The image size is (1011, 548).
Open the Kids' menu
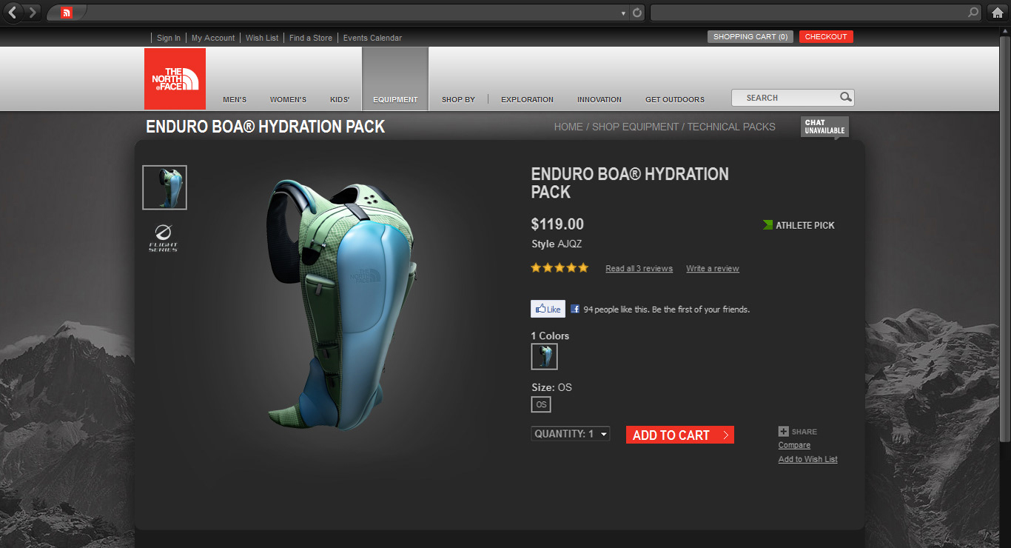(340, 99)
